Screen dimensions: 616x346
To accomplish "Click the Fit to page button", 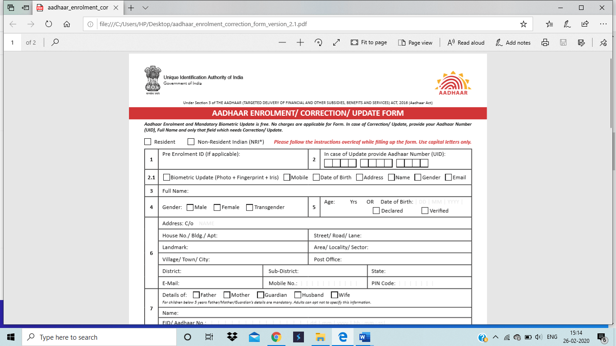I will pos(369,42).
